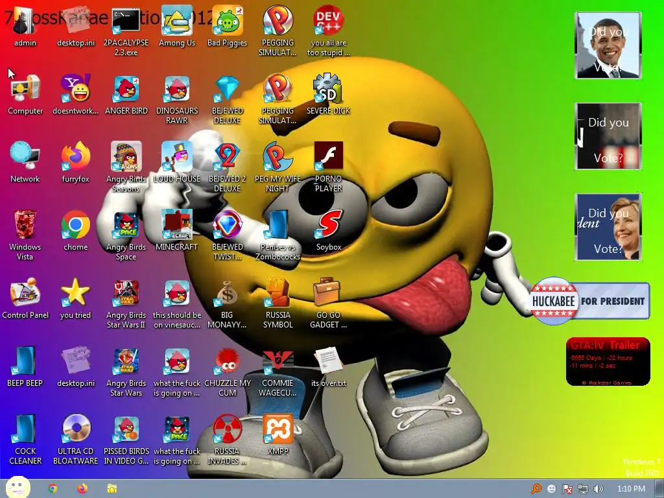This screenshot has height=498, width=664.
Task: Select the Angry Birds Star Wars II icon
Action: 126,292
